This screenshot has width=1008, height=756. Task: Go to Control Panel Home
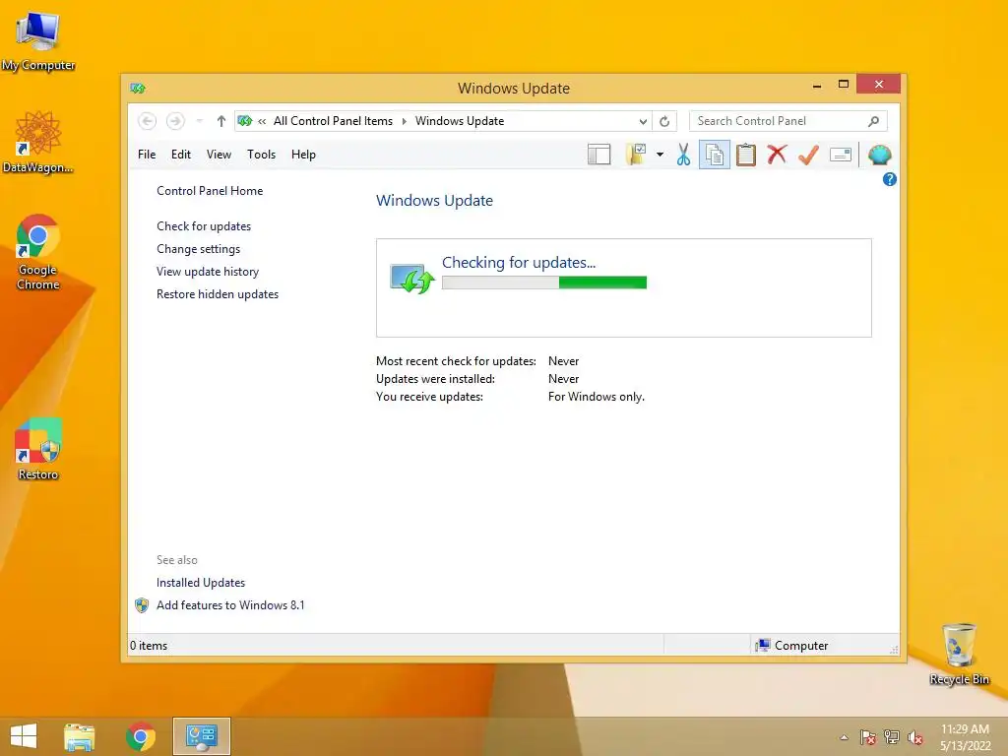click(210, 191)
